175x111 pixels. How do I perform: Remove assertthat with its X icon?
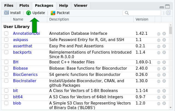pyautogui.click(x=164, y=46)
